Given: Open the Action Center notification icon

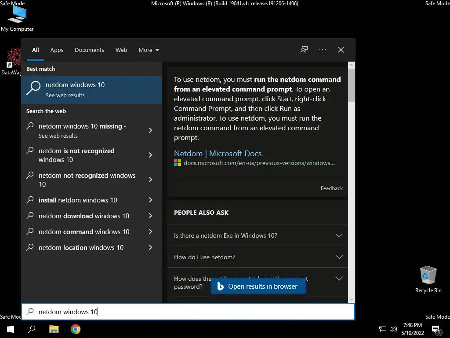Looking at the screenshot, I should tap(436, 329).
